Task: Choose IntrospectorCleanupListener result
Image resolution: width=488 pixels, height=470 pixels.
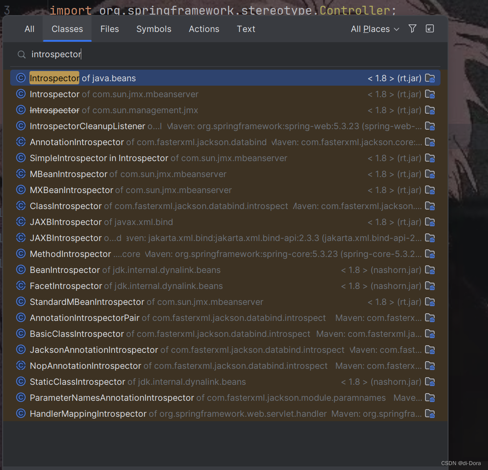Action: click(x=225, y=126)
